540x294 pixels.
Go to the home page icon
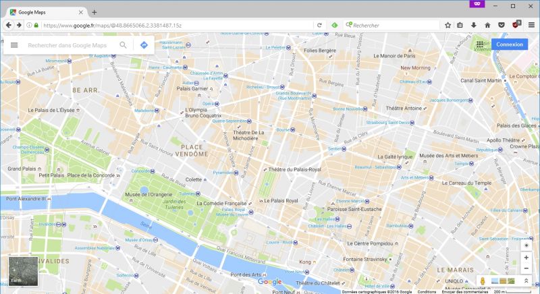pos(487,25)
